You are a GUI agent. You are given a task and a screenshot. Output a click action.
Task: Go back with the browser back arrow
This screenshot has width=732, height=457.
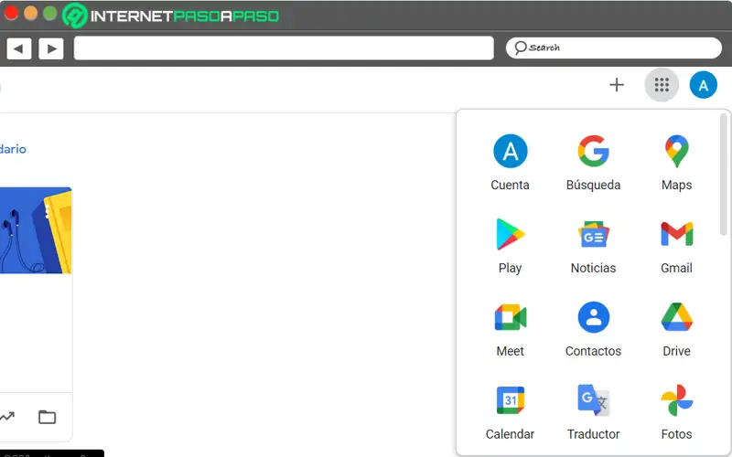click(x=18, y=48)
